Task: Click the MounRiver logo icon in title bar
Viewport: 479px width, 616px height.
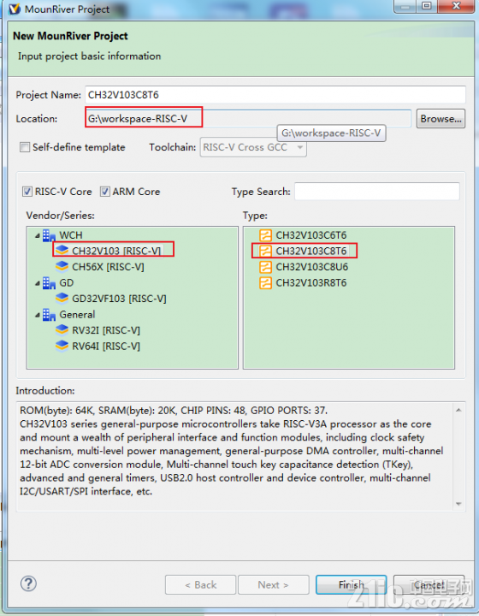Action: click(15, 9)
